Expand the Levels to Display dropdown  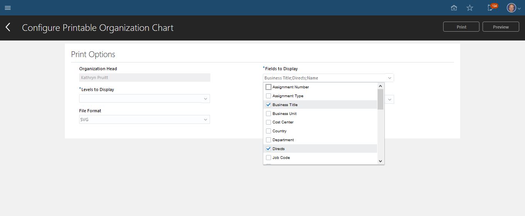click(205, 99)
